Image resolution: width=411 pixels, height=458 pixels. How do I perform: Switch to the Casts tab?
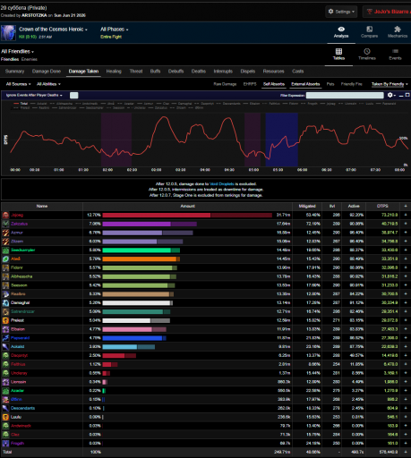pyautogui.click(x=298, y=72)
